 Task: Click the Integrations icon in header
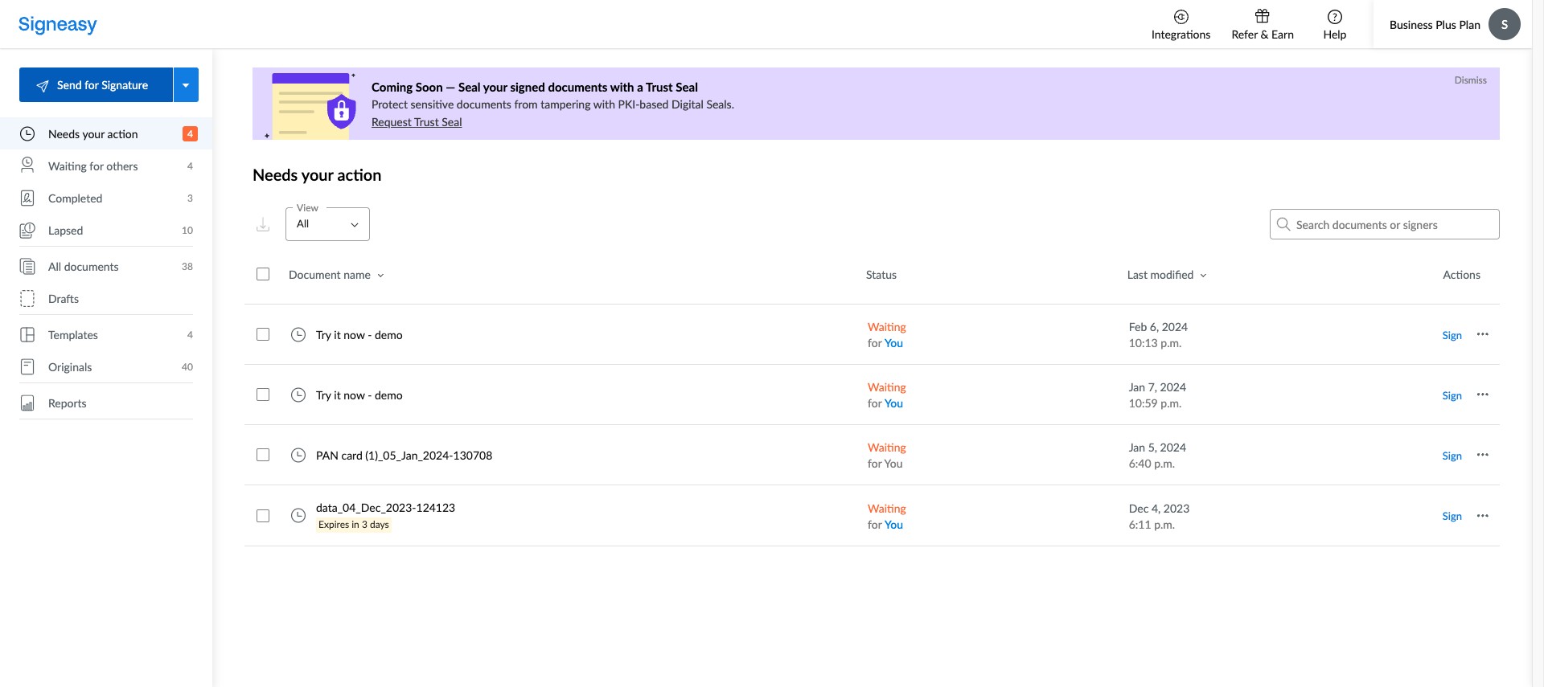tap(1181, 17)
